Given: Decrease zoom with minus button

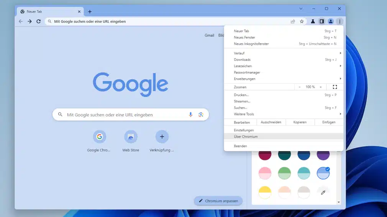Looking at the screenshot, I should pos(299,87).
